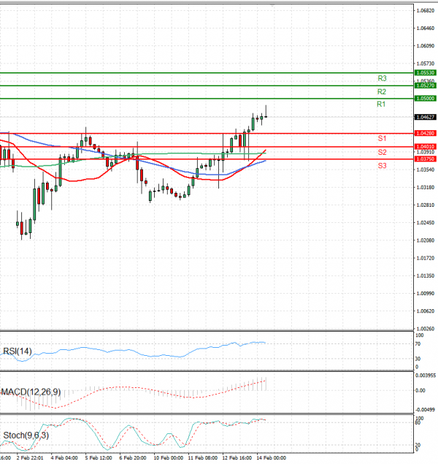Click the 4 Feb 04:00 time label
Screen dimensions: 438x464
(x=64, y=457)
